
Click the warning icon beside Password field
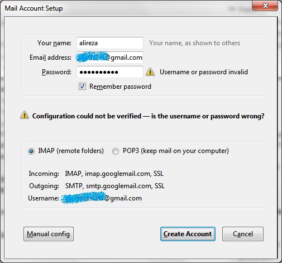[150, 72]
